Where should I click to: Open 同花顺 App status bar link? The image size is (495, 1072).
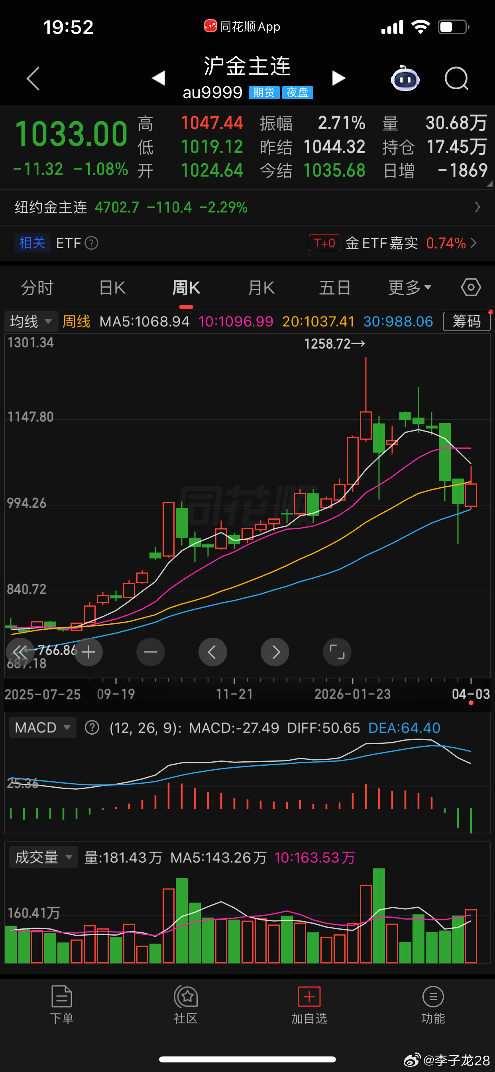242,27
